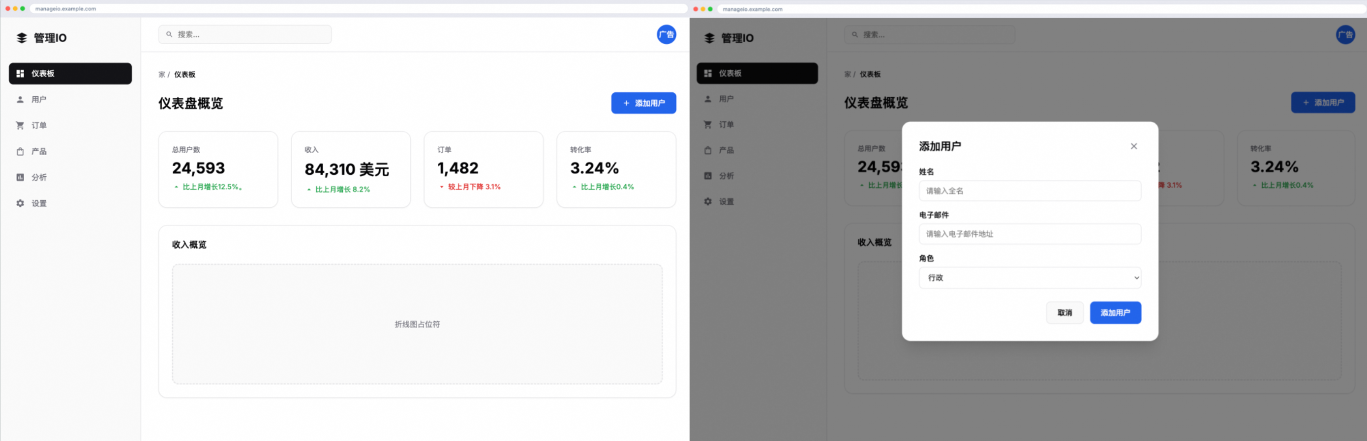Open the 广告 avatar in left window
1367x441 pixels.
666,34
